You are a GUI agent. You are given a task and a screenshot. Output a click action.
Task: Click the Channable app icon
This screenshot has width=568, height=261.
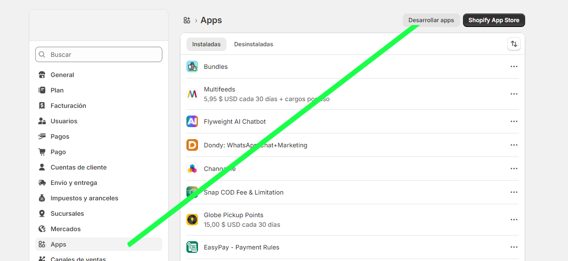click(192, 169)
